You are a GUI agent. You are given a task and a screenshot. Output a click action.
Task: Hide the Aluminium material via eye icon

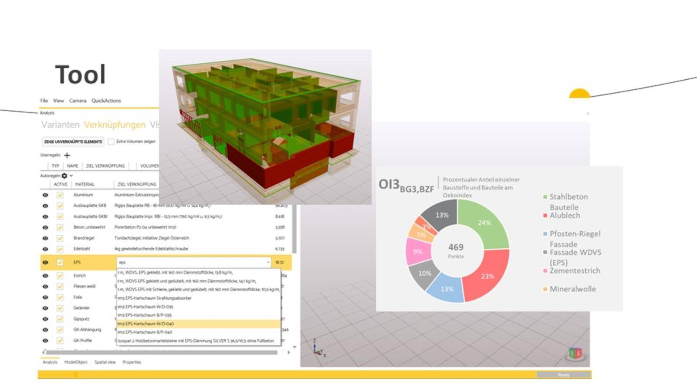(45, 195)
